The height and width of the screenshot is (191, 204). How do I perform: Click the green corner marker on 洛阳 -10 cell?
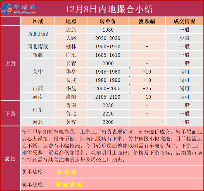(130, 93)
